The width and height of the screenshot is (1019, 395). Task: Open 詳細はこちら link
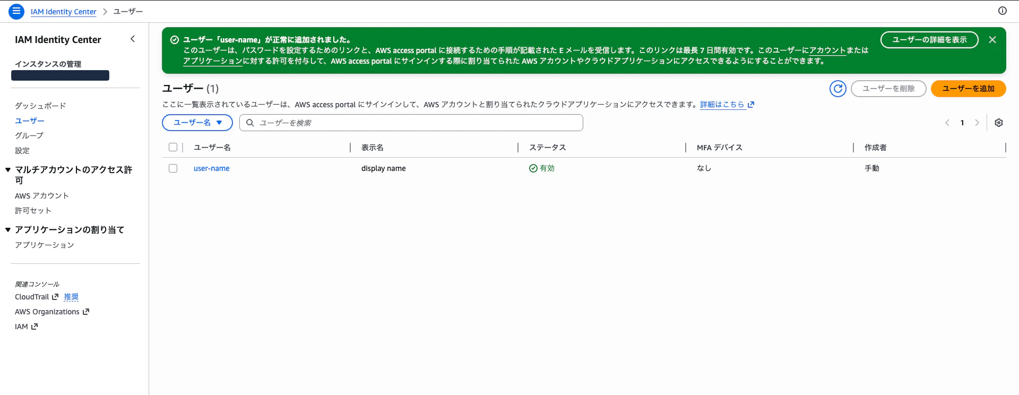(x=722, y=105)
